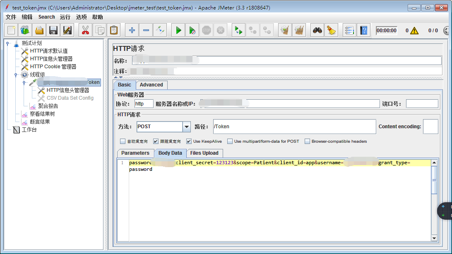This screenshot has width=452, height=254.
Task: Open the 运行 menu
Action: pyautogui.click(x=65, y=17)
